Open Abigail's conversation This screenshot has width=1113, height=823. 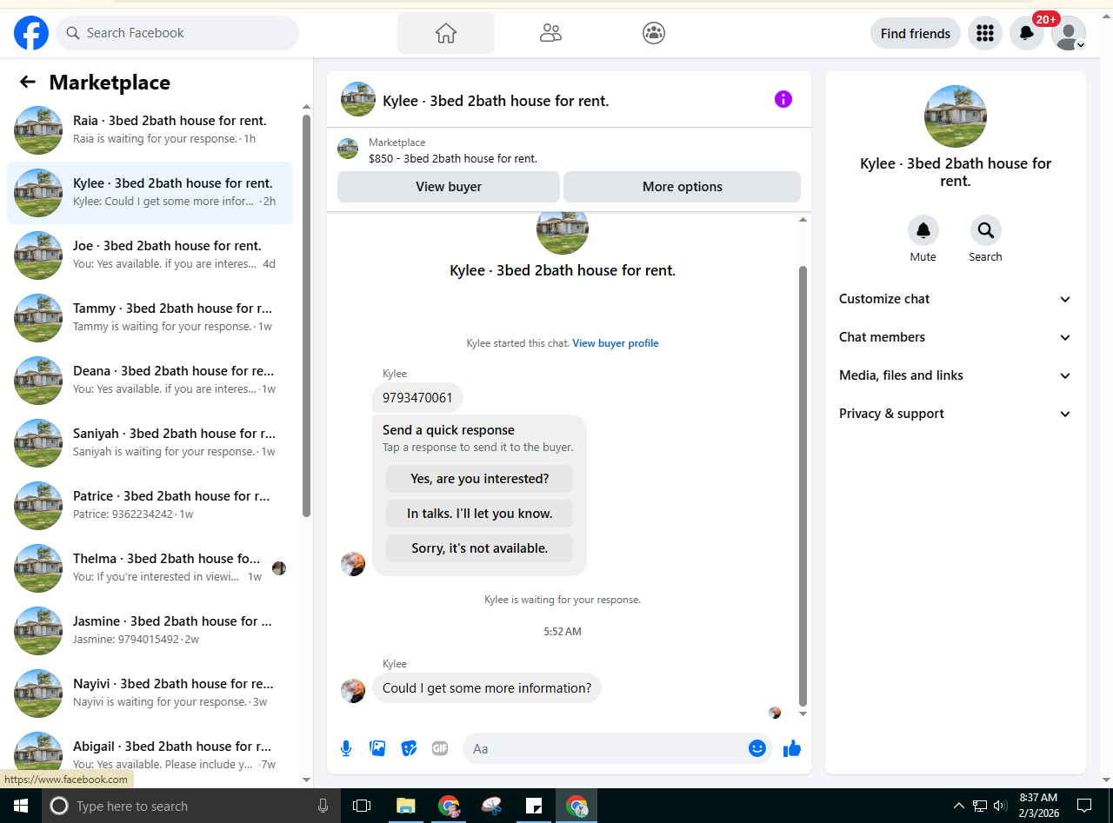150,754
